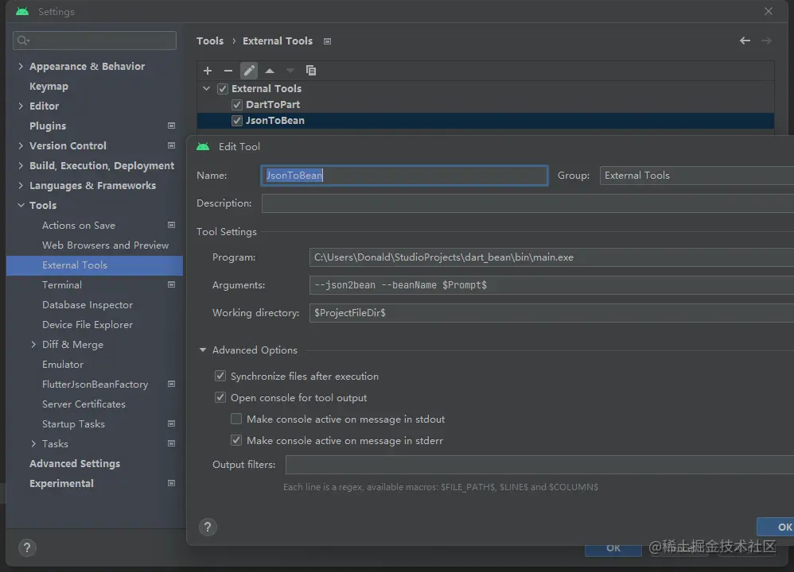The image size is (794, 572).
Task: Open Plugins settings page
Action: click(x=48, y=126)
